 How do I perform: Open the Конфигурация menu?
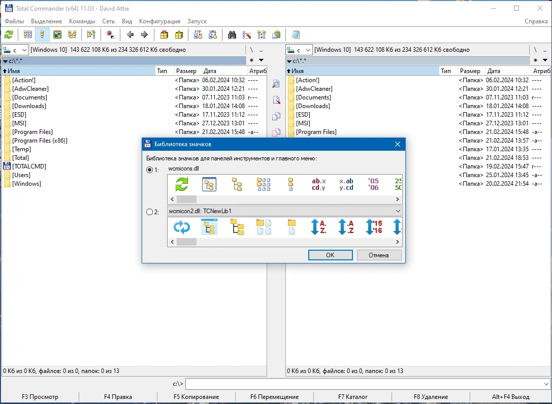click(x=159, y=21)
